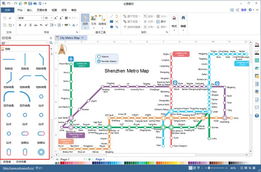Open the line spacing dropdown
This screenshot has width=261, height=172.
coord(55,25)
